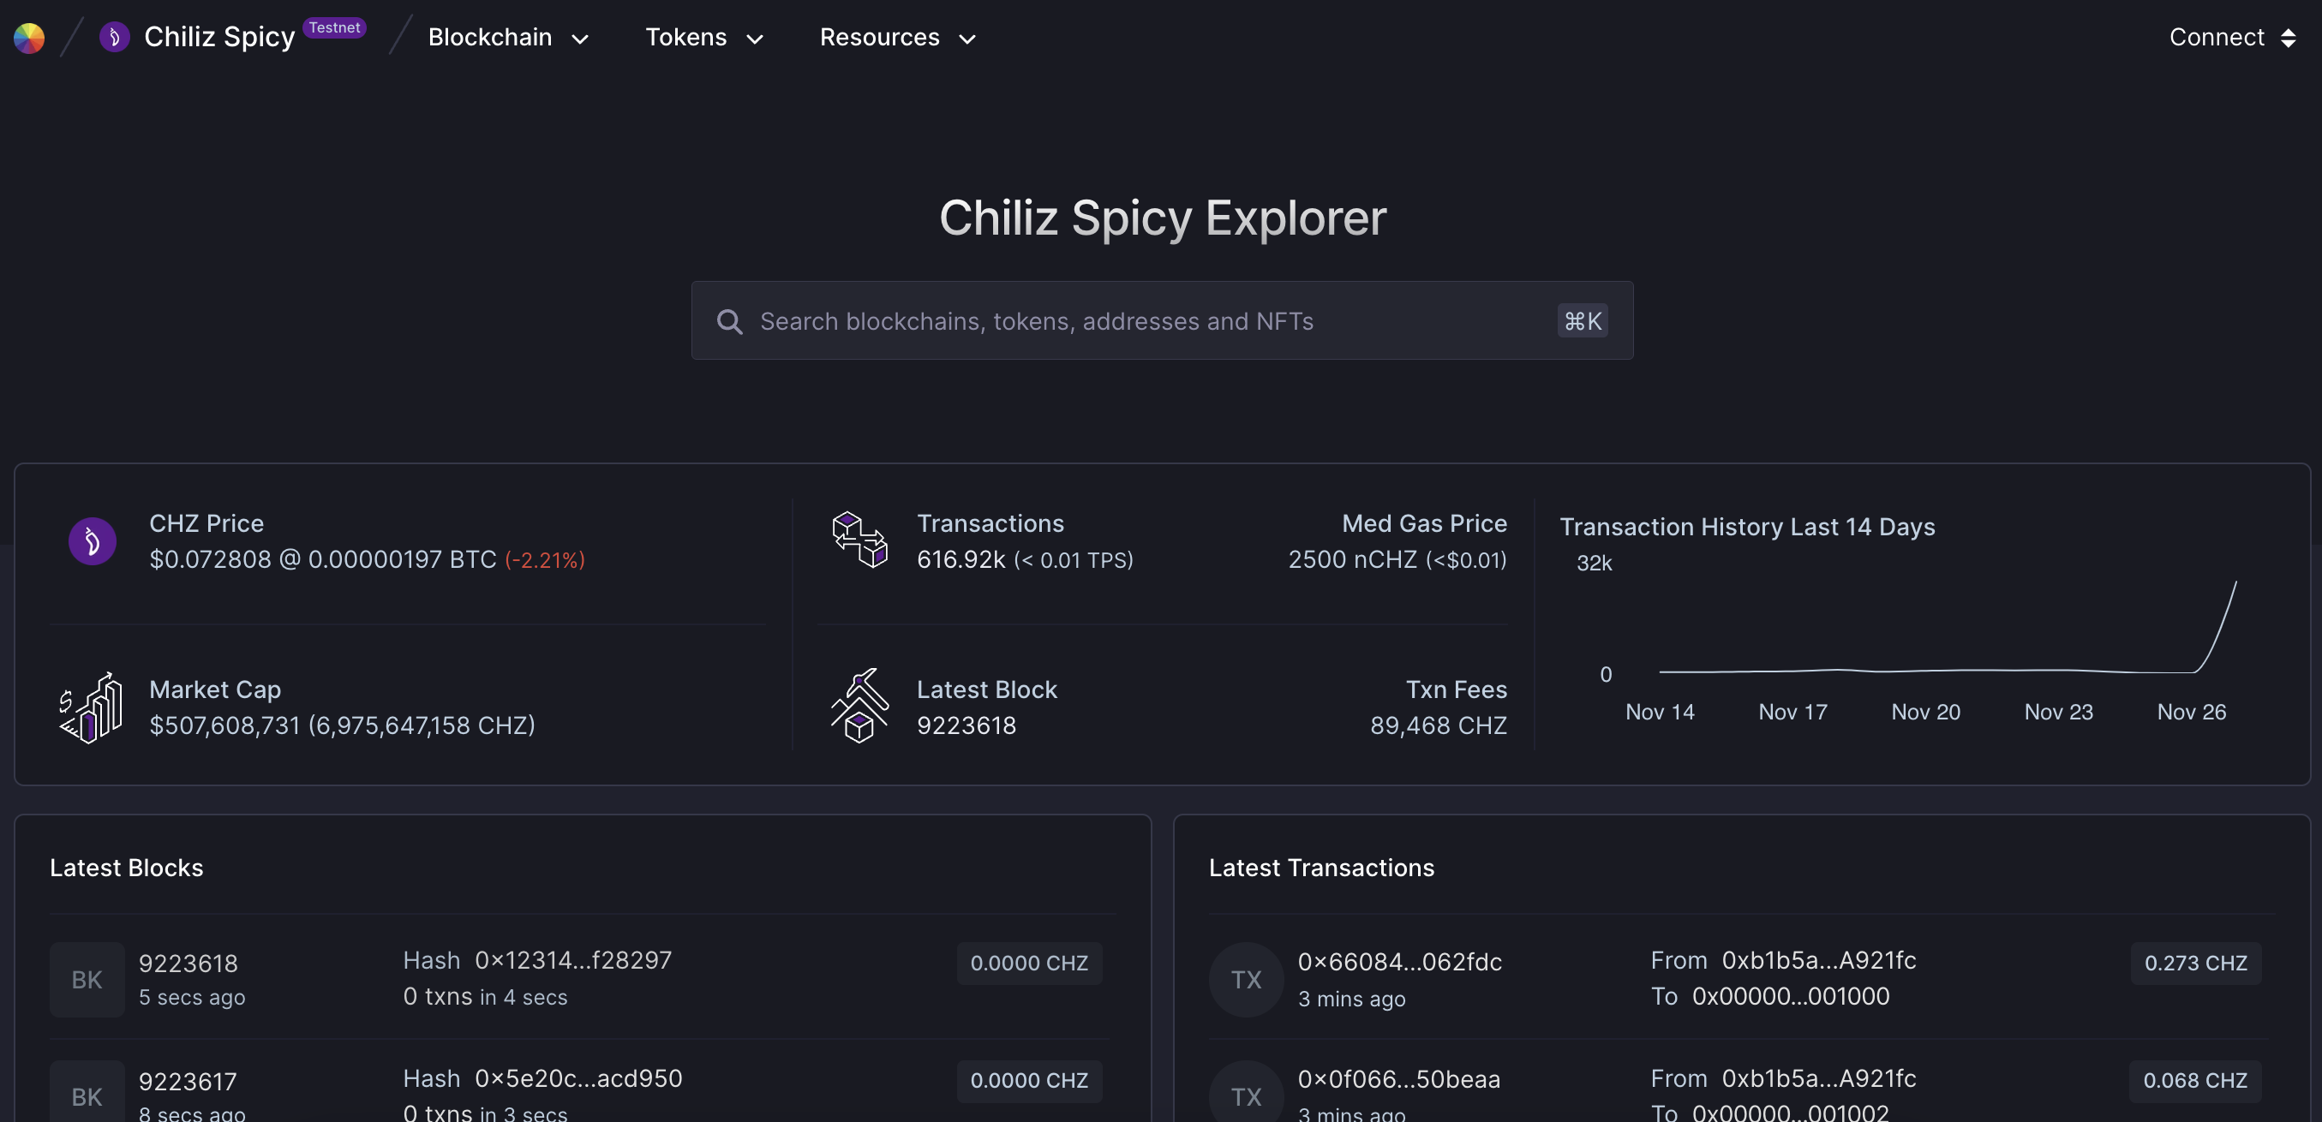
Task: Click the Transactions cubes icon
Action: click(859, 540)
